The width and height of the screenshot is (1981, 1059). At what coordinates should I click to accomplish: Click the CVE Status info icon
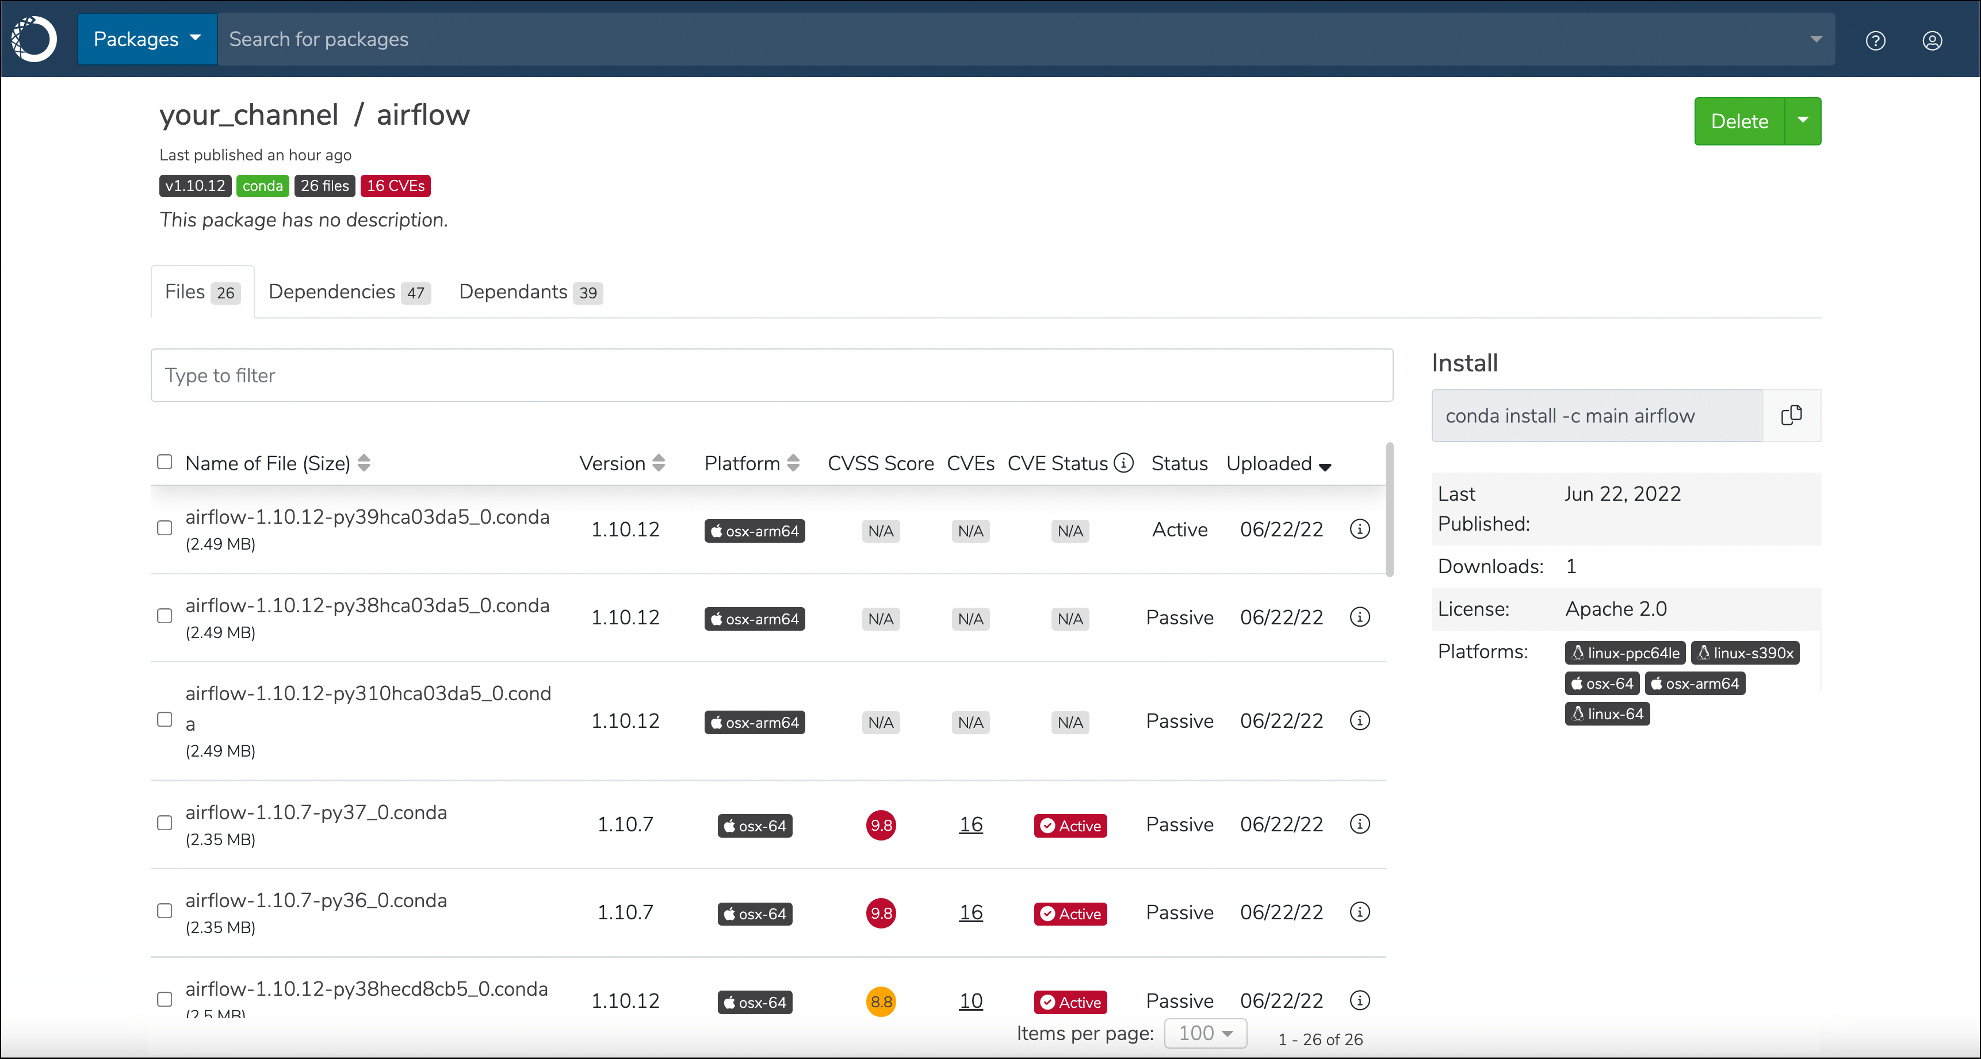pos(1123,463)
